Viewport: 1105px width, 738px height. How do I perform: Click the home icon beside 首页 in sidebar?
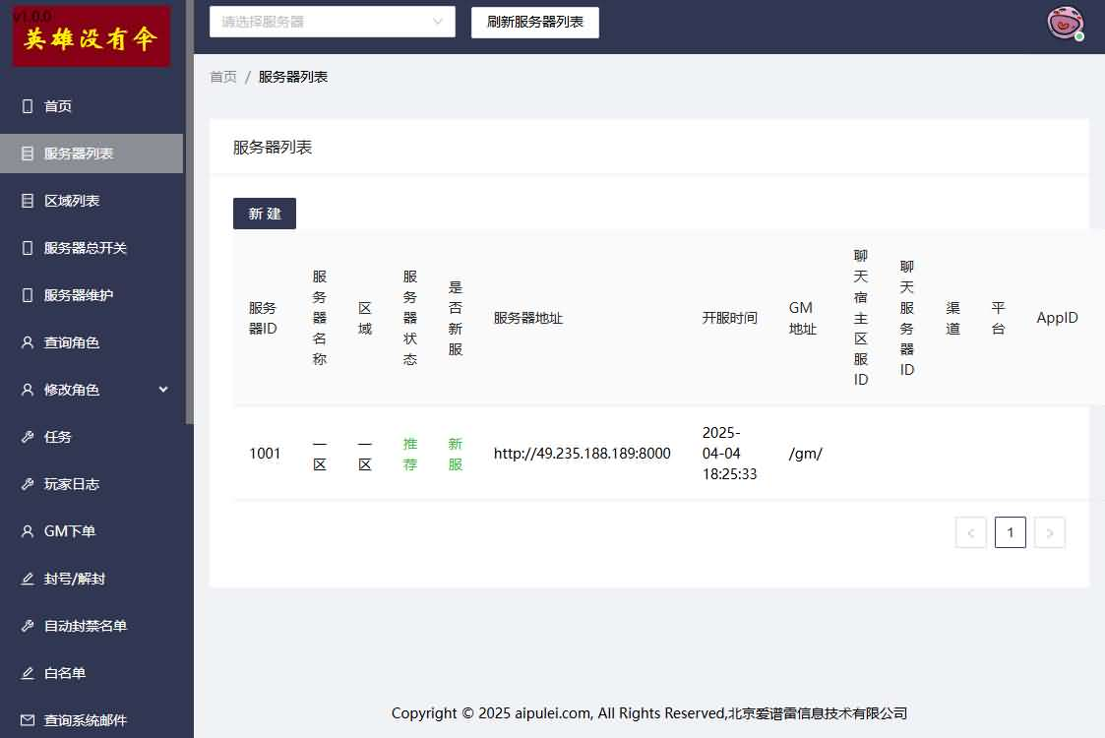pos(26,105)
